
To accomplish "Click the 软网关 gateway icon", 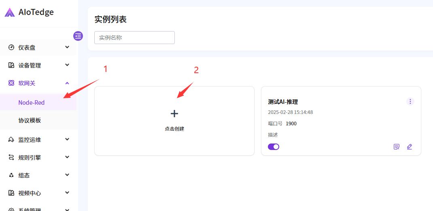I will 11,83.
